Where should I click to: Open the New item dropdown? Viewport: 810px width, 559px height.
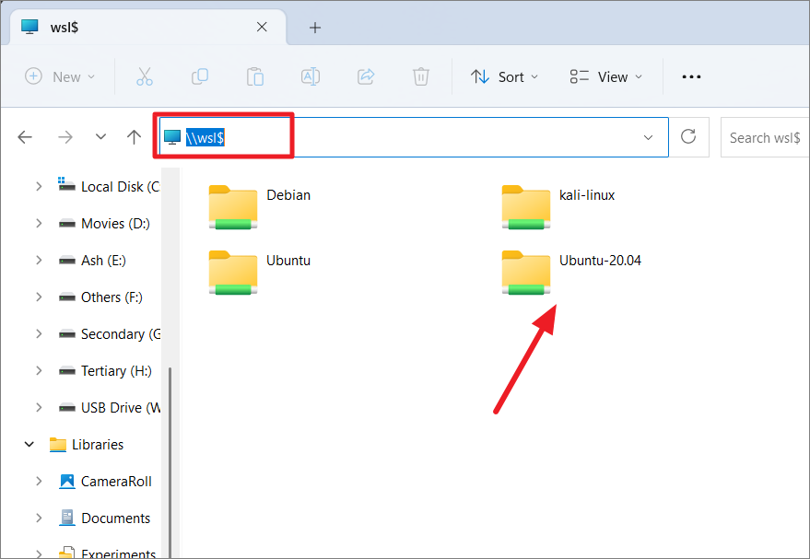click(x=60, y=77)
